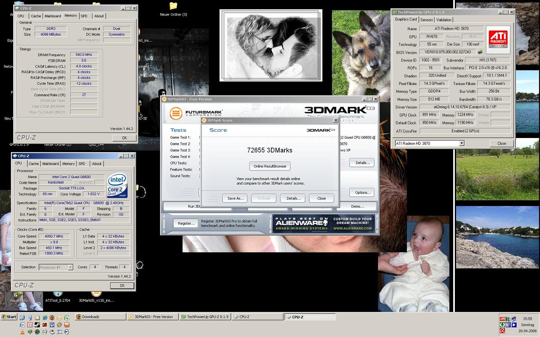
Task: Open SPD tab in CPU-Z memory window
Action: click(84, 16)
